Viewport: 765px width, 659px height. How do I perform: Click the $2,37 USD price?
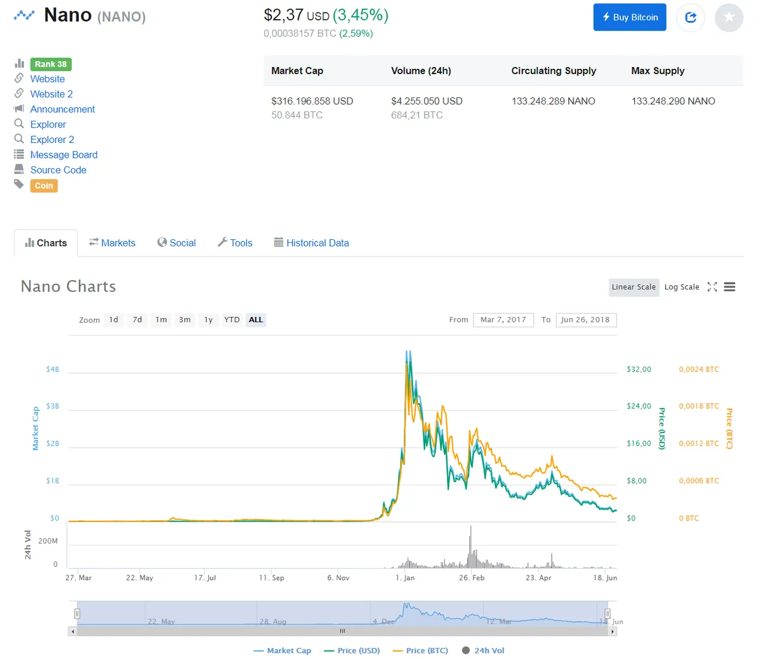click(296, 15)
